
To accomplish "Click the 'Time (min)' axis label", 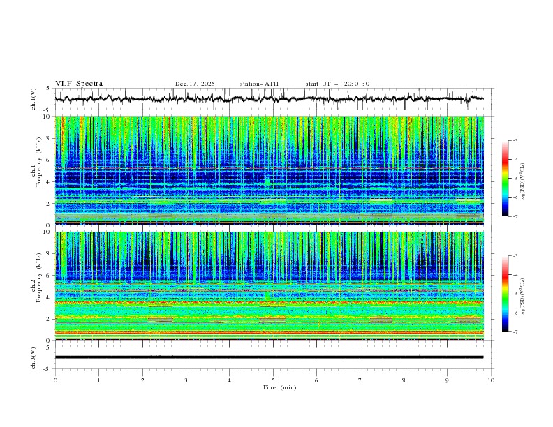I will [279, 387].
